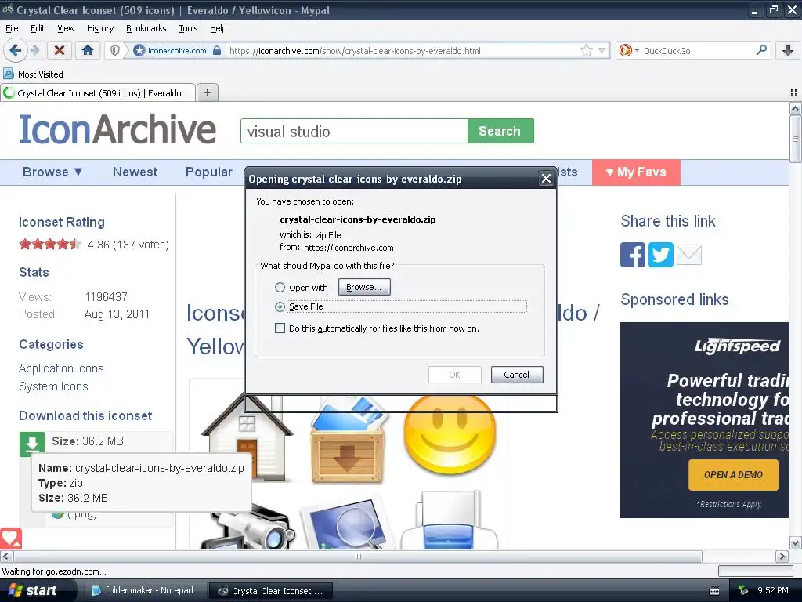This screenshot has height=602, width=802.
Task: Click the green Search button
Action: pyautogui.click(x=500, y=131)
